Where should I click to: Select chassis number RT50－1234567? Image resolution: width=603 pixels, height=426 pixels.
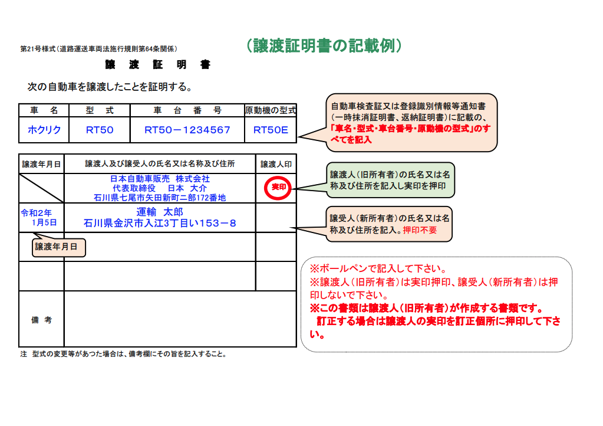pyautogui.click(x=180, y=130)
